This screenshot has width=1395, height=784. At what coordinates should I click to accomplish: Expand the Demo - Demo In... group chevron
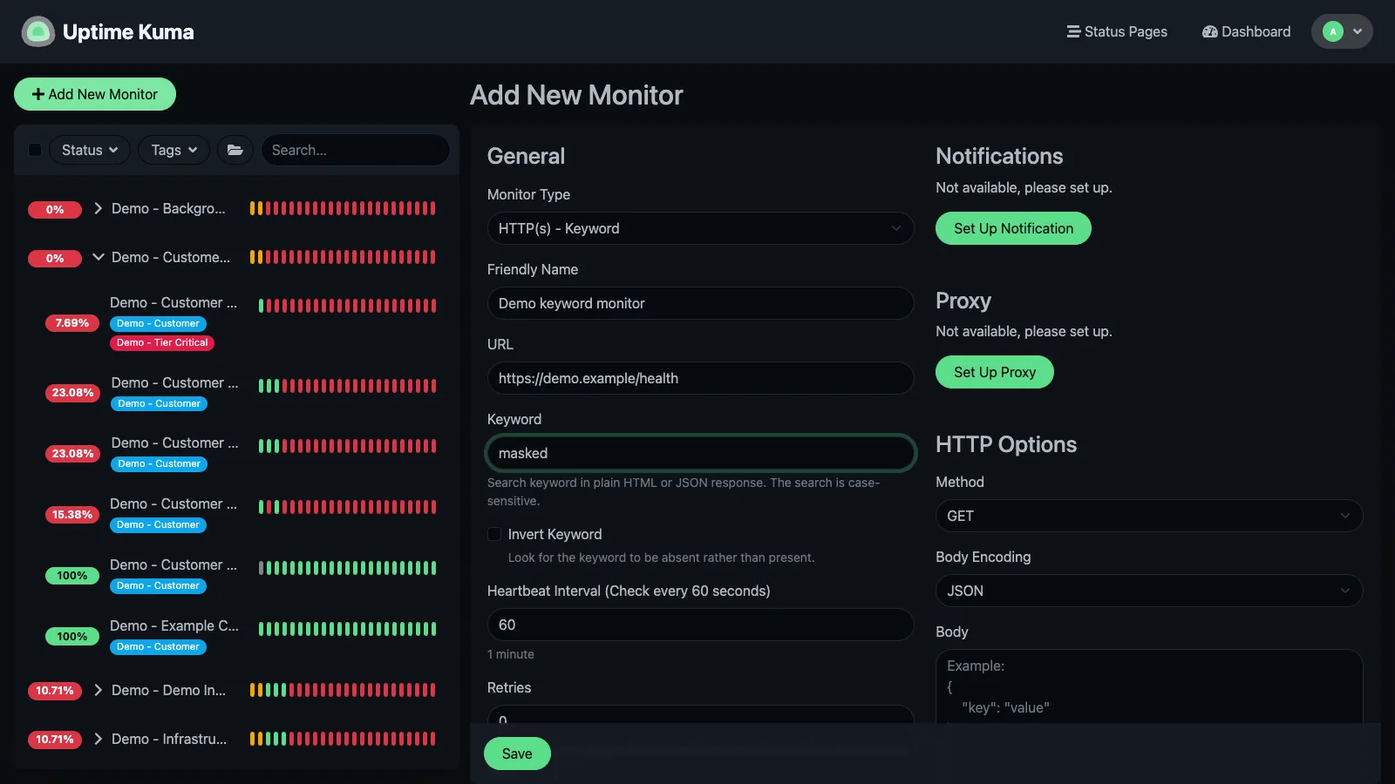(x=98, y=690)
